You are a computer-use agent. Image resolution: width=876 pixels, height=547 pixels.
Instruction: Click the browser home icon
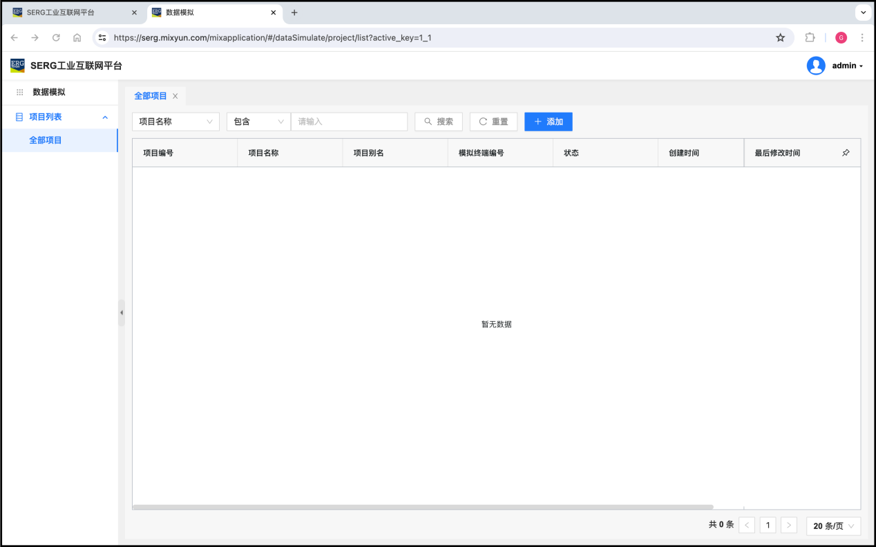[x=77, y=38]
